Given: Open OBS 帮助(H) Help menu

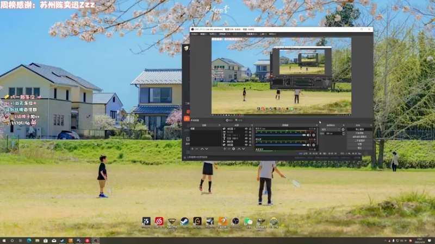Looking at the screenshot, I should coord(272,34).
